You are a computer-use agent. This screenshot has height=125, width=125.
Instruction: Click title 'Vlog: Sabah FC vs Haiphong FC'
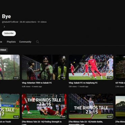tap(83, 83)
